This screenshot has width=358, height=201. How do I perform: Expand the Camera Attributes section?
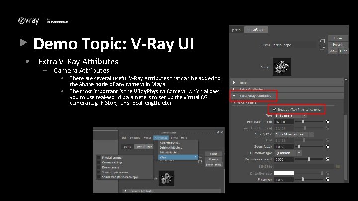125,191
